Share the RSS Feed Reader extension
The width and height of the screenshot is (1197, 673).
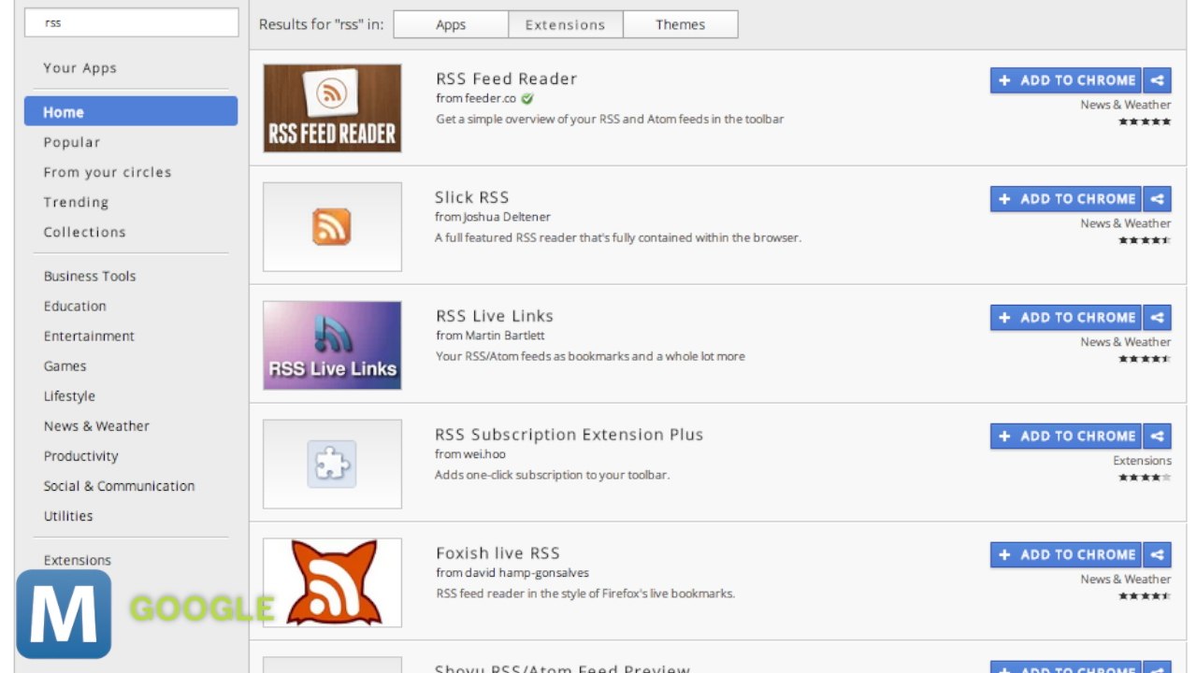pyautogui.click(x=1157, y=80)
